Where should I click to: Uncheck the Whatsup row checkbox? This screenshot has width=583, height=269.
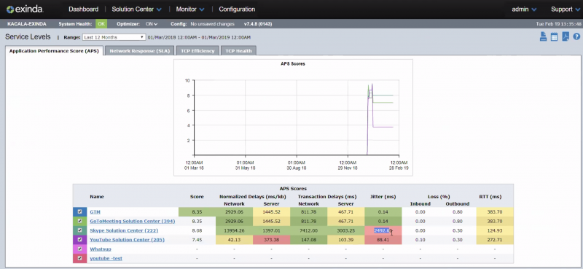tap(79, 249)
